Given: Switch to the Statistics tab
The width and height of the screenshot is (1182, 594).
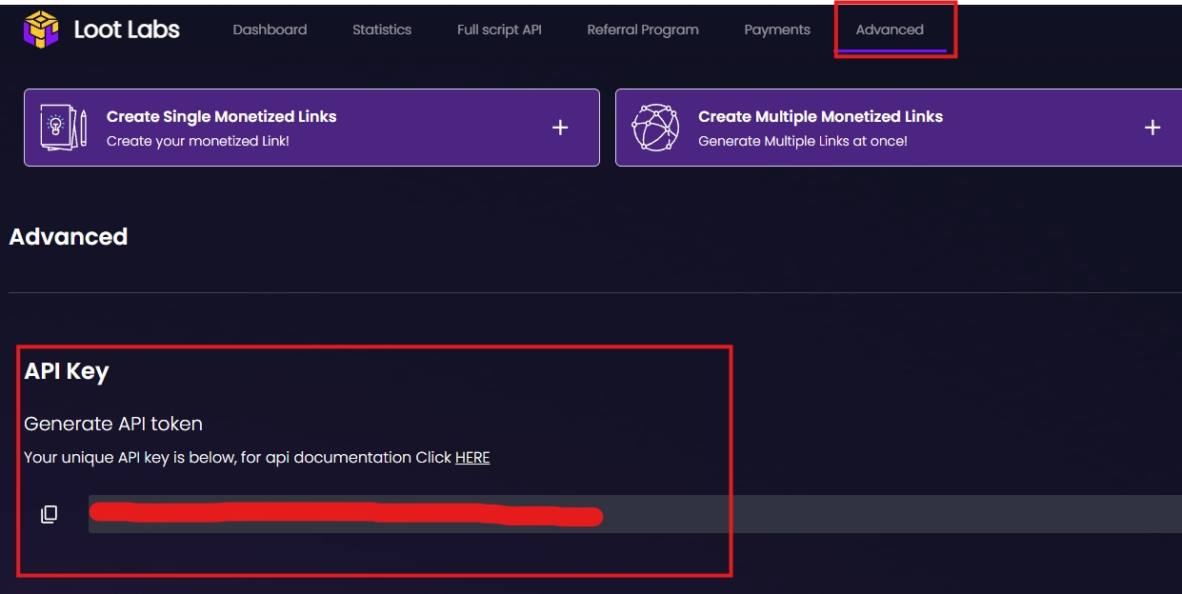Looking at the screenshot, I should (x=382, y=30).
